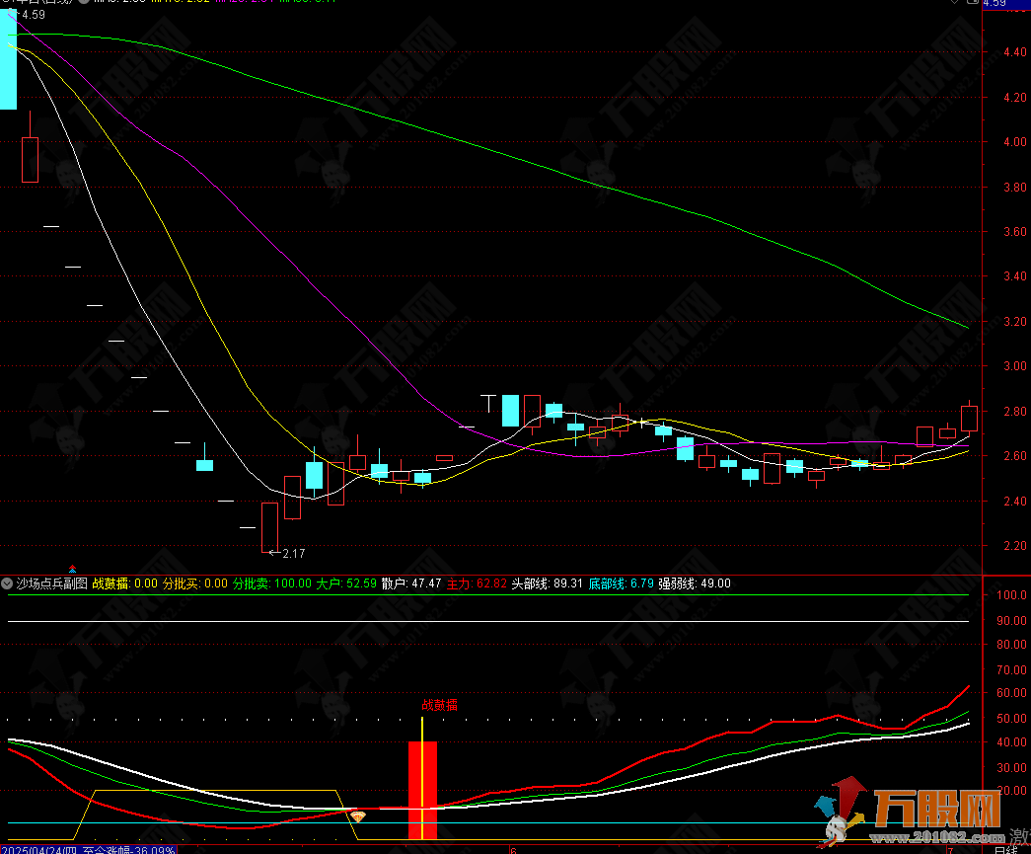Image resolution: width=1031 pixels, height=854 pixels.
Task: Click the red 战鼓擂 signal bar
Action: [422, 790]
